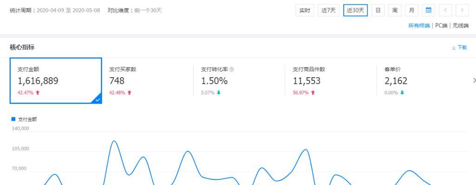
Task: Switch to 周 view
Action: click(x=395, y=10)
